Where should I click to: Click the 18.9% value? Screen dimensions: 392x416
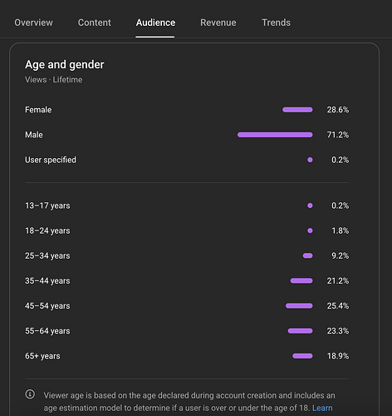(338, 356)
